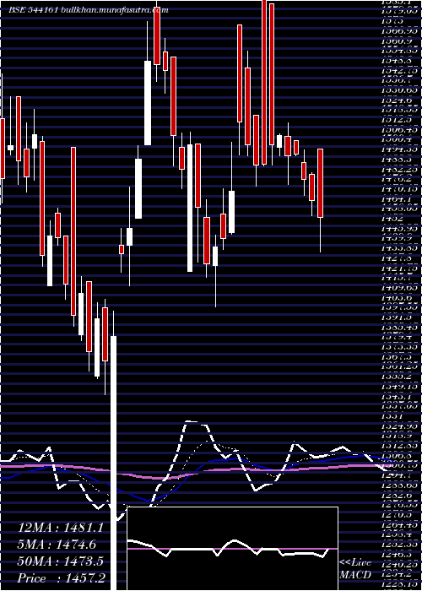Click the Price : 1457.2 value
422x591 pixels.
[x=61, y=578]
